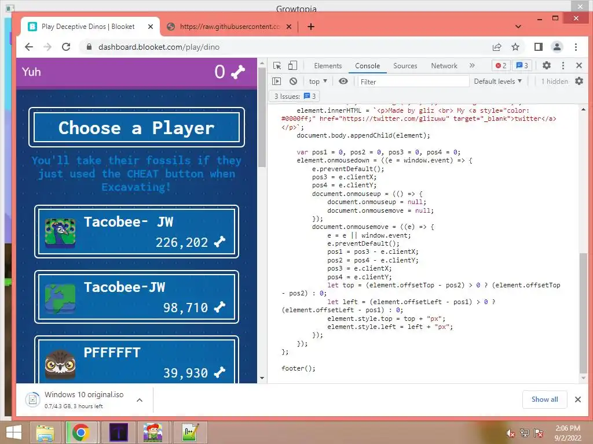Image resolution: width=593 pixels, height=444 pixels.
Task: Open File Explorer from taskbar
Action: [45, 432]
